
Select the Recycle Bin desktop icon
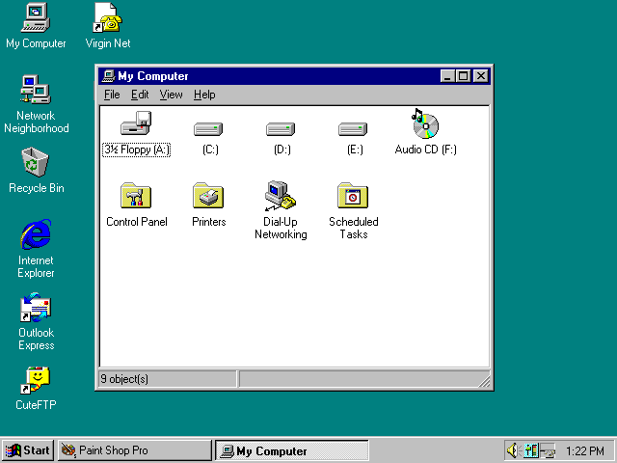[36, 162]
